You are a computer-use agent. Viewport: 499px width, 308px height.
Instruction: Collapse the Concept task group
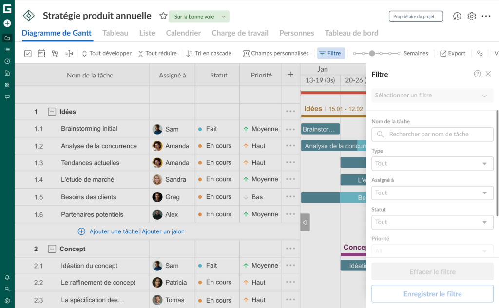coord(52,249)
